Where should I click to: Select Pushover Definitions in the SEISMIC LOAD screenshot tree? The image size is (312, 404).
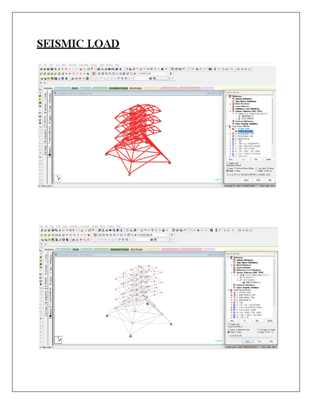click(244, 121)
